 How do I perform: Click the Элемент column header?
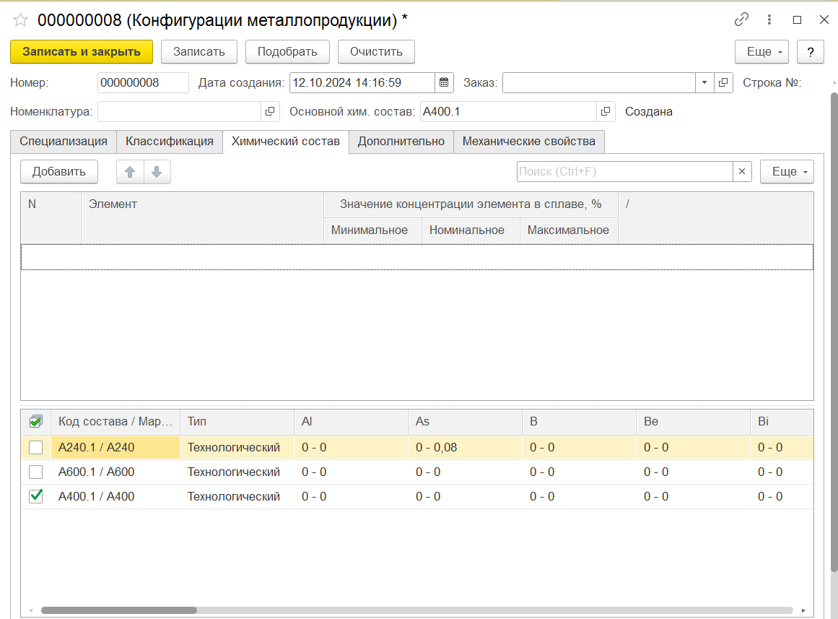pyautogui.click(x=202, y=217)
